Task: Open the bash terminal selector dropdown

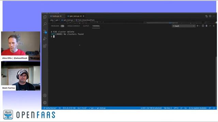Action: point(184,26)
